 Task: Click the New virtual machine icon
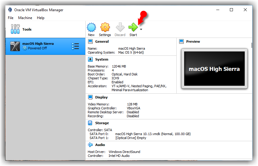[x=91, y=27]
